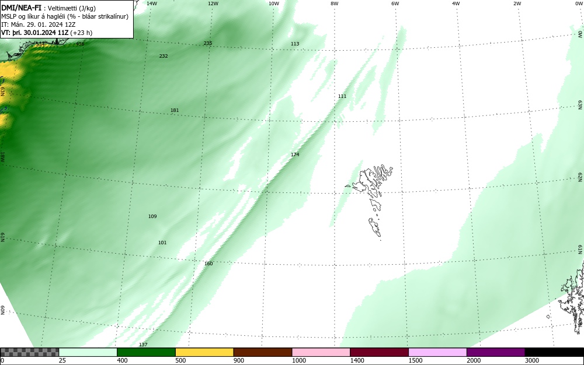Click the map value 160
This screenshot has height=365, width=584.
point(208,263)
